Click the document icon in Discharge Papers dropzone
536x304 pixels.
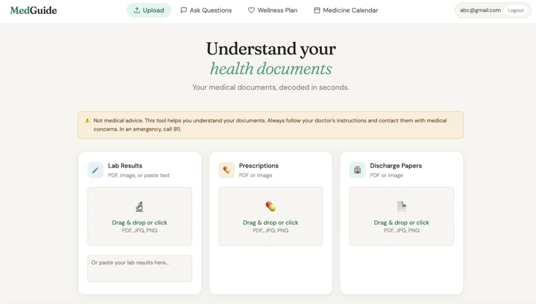(x=402, y=206)
